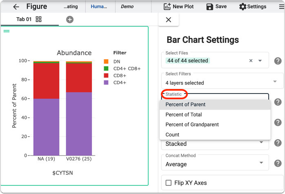Viewport: 285px width, 194px height.
Task: Choose Percent of Total option
Action: (x=215, y=114)
